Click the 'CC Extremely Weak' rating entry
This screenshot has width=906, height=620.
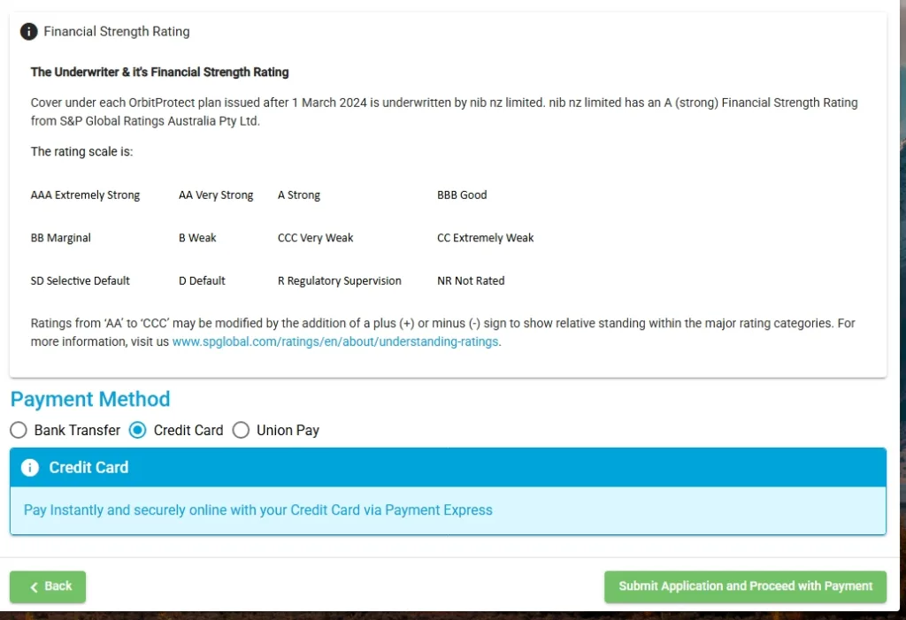click(486, 238)
